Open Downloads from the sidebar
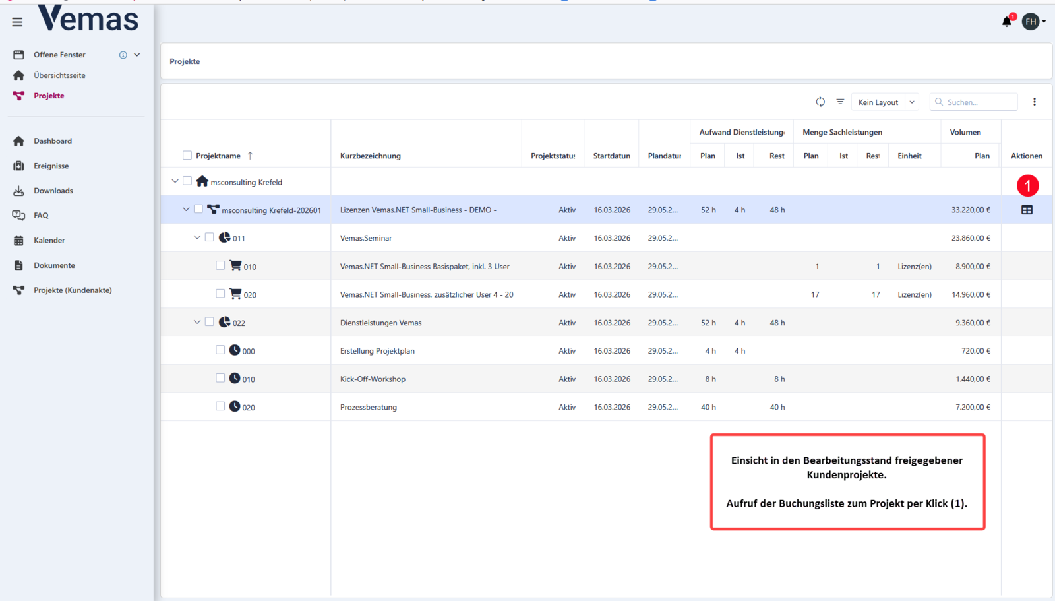The image size is (1055, 601). click(x=53, y=191)
